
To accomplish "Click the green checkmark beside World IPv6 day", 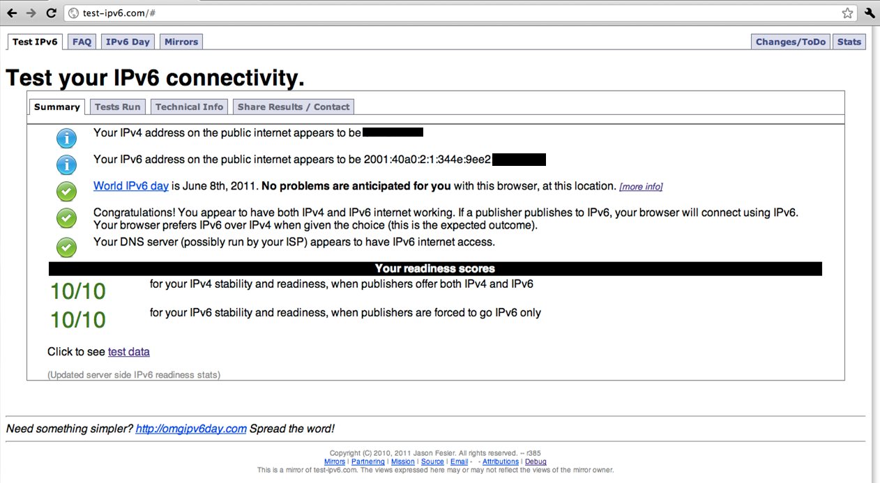I will click(x=66, y=191).
